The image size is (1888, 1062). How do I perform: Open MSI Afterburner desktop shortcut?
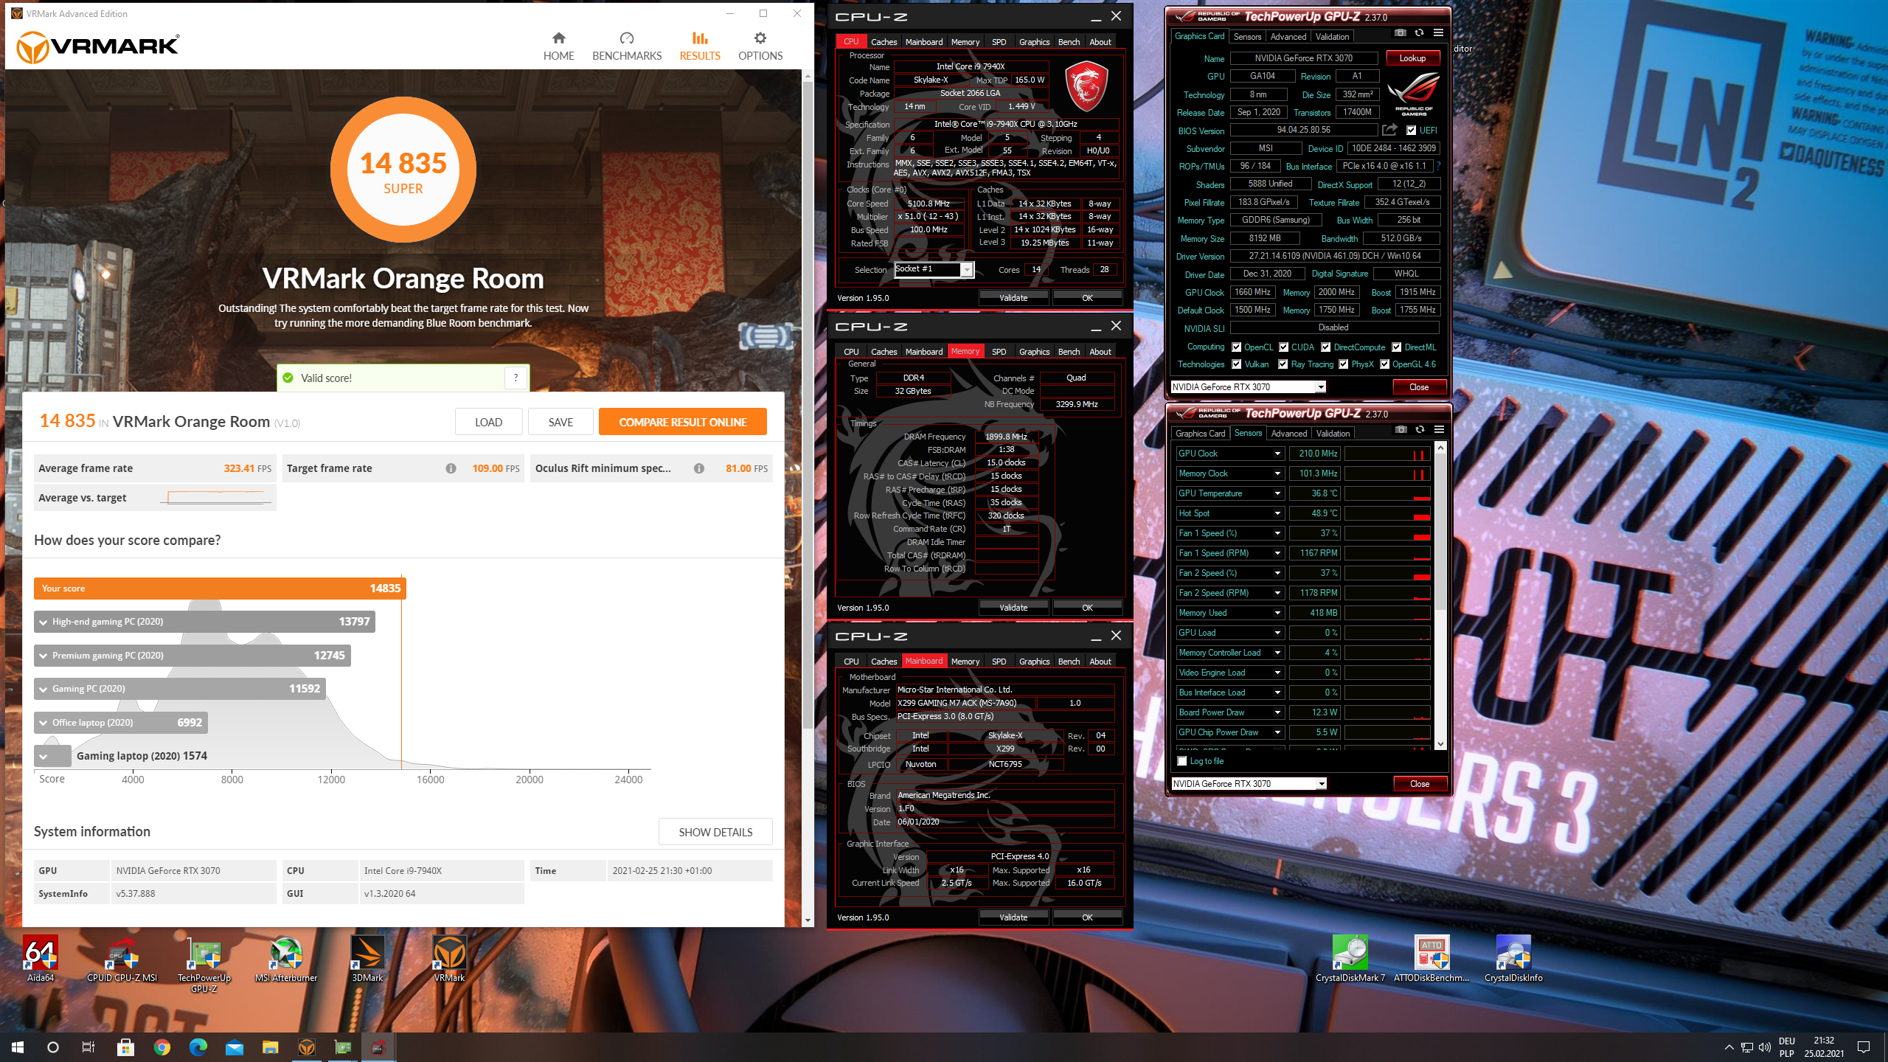(x=286, y=959)
